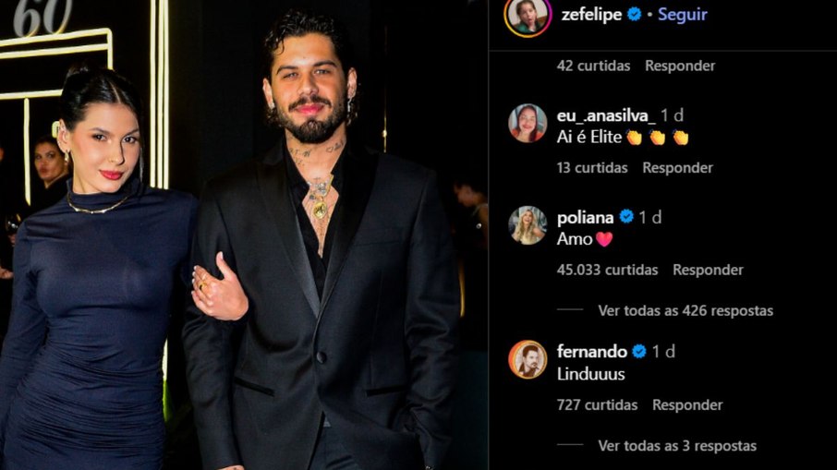This screenshot has height=470, width=837.
Task: Open fernando's profile avatar
Action: 528,359
